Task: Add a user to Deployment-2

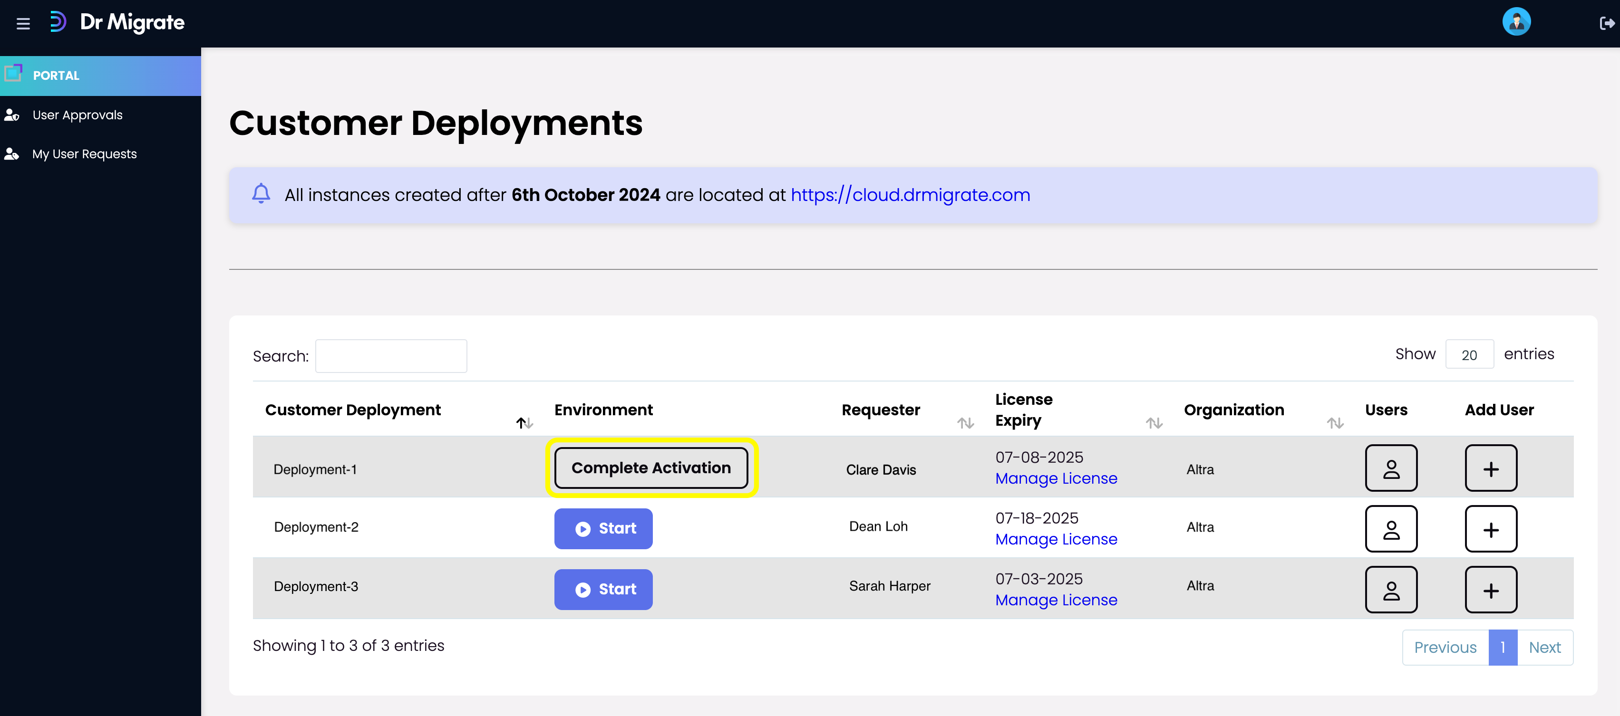Action: (1491, 529)
